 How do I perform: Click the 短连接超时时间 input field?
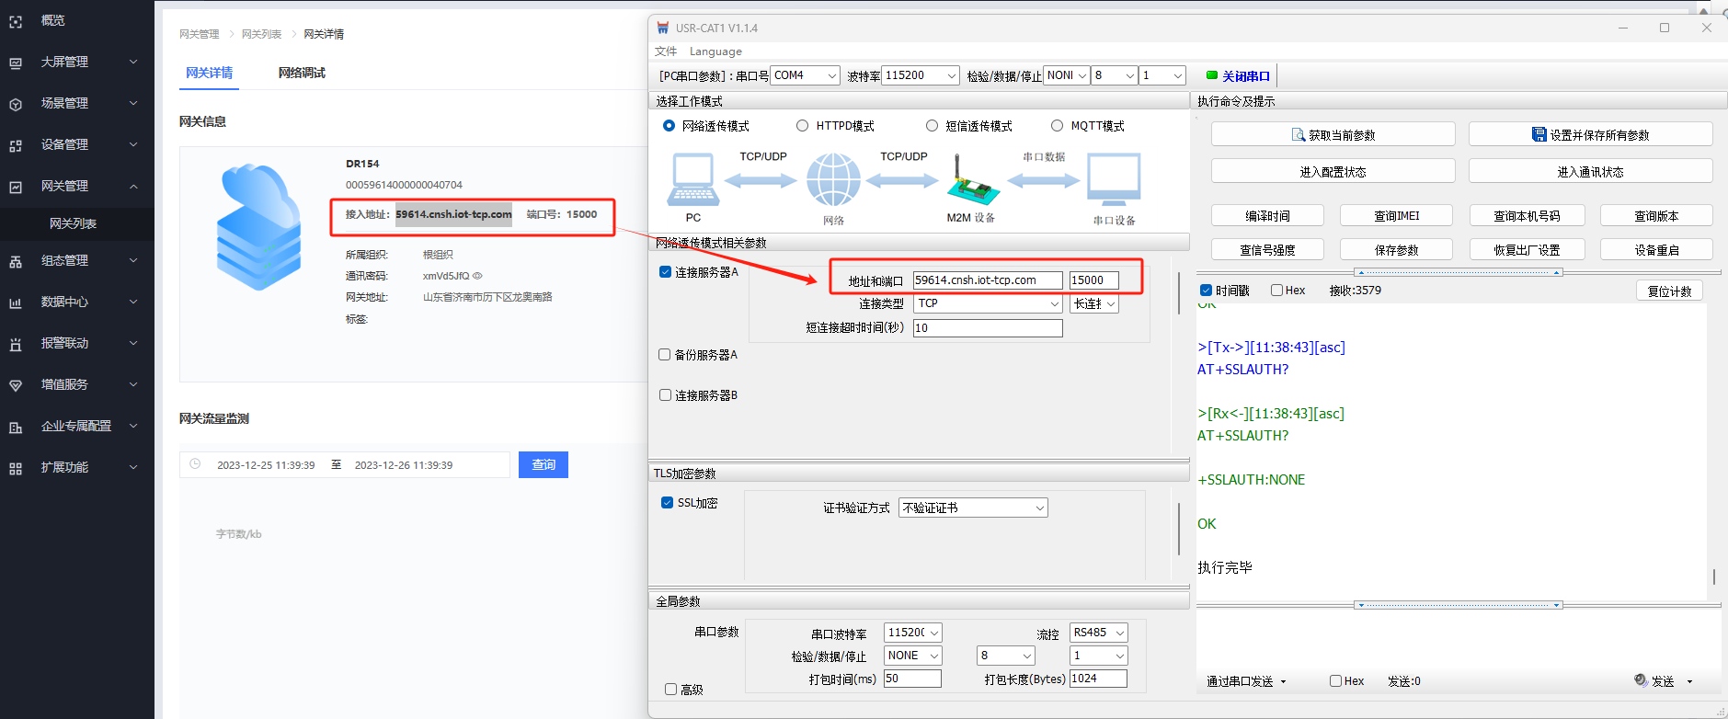click(988, 328)
